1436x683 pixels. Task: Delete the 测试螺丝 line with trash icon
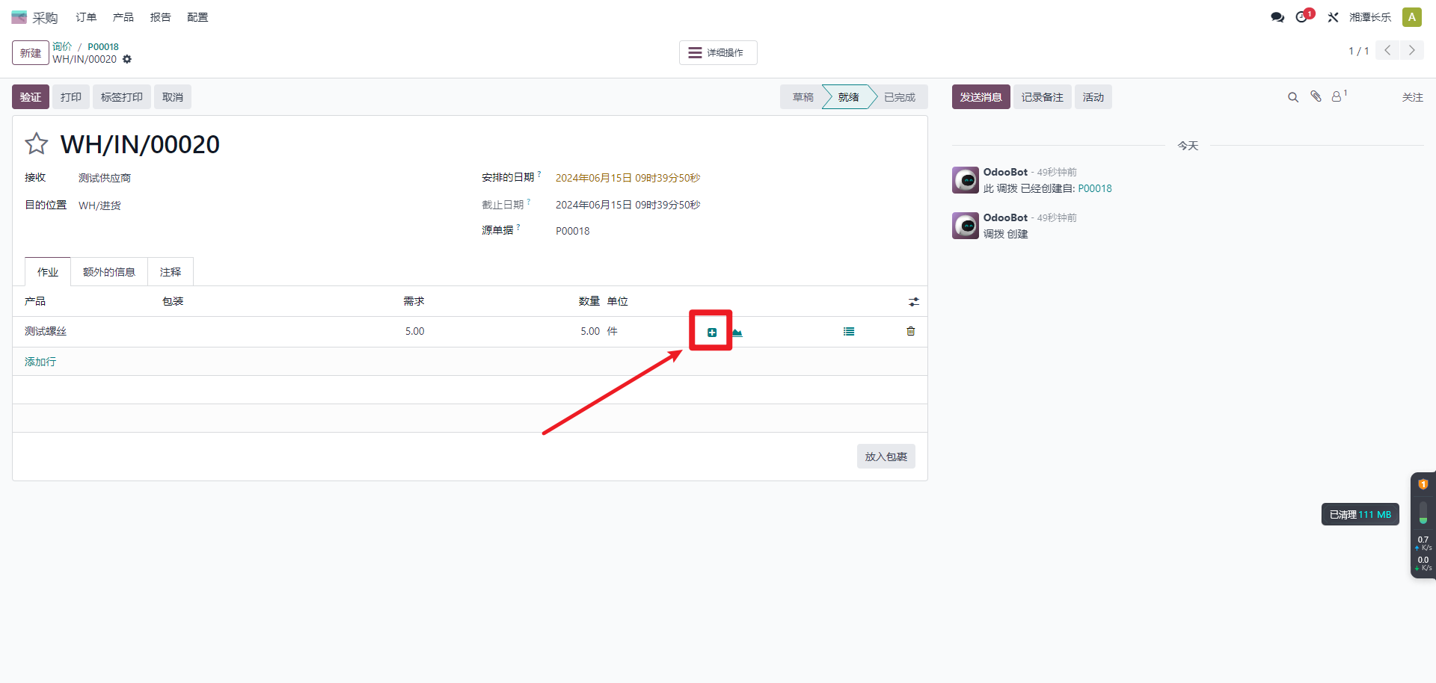pos(910,331)
